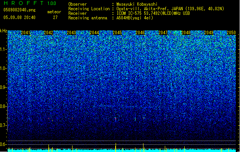Click the 2050 time marker

coord(231,33)
